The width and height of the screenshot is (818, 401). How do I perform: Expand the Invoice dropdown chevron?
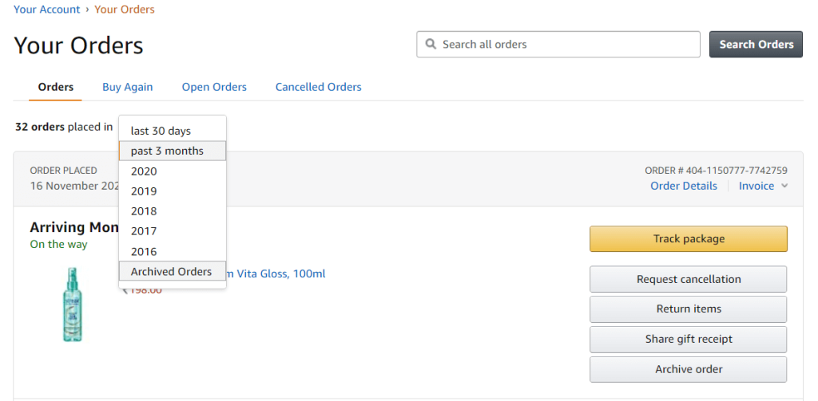784,187
